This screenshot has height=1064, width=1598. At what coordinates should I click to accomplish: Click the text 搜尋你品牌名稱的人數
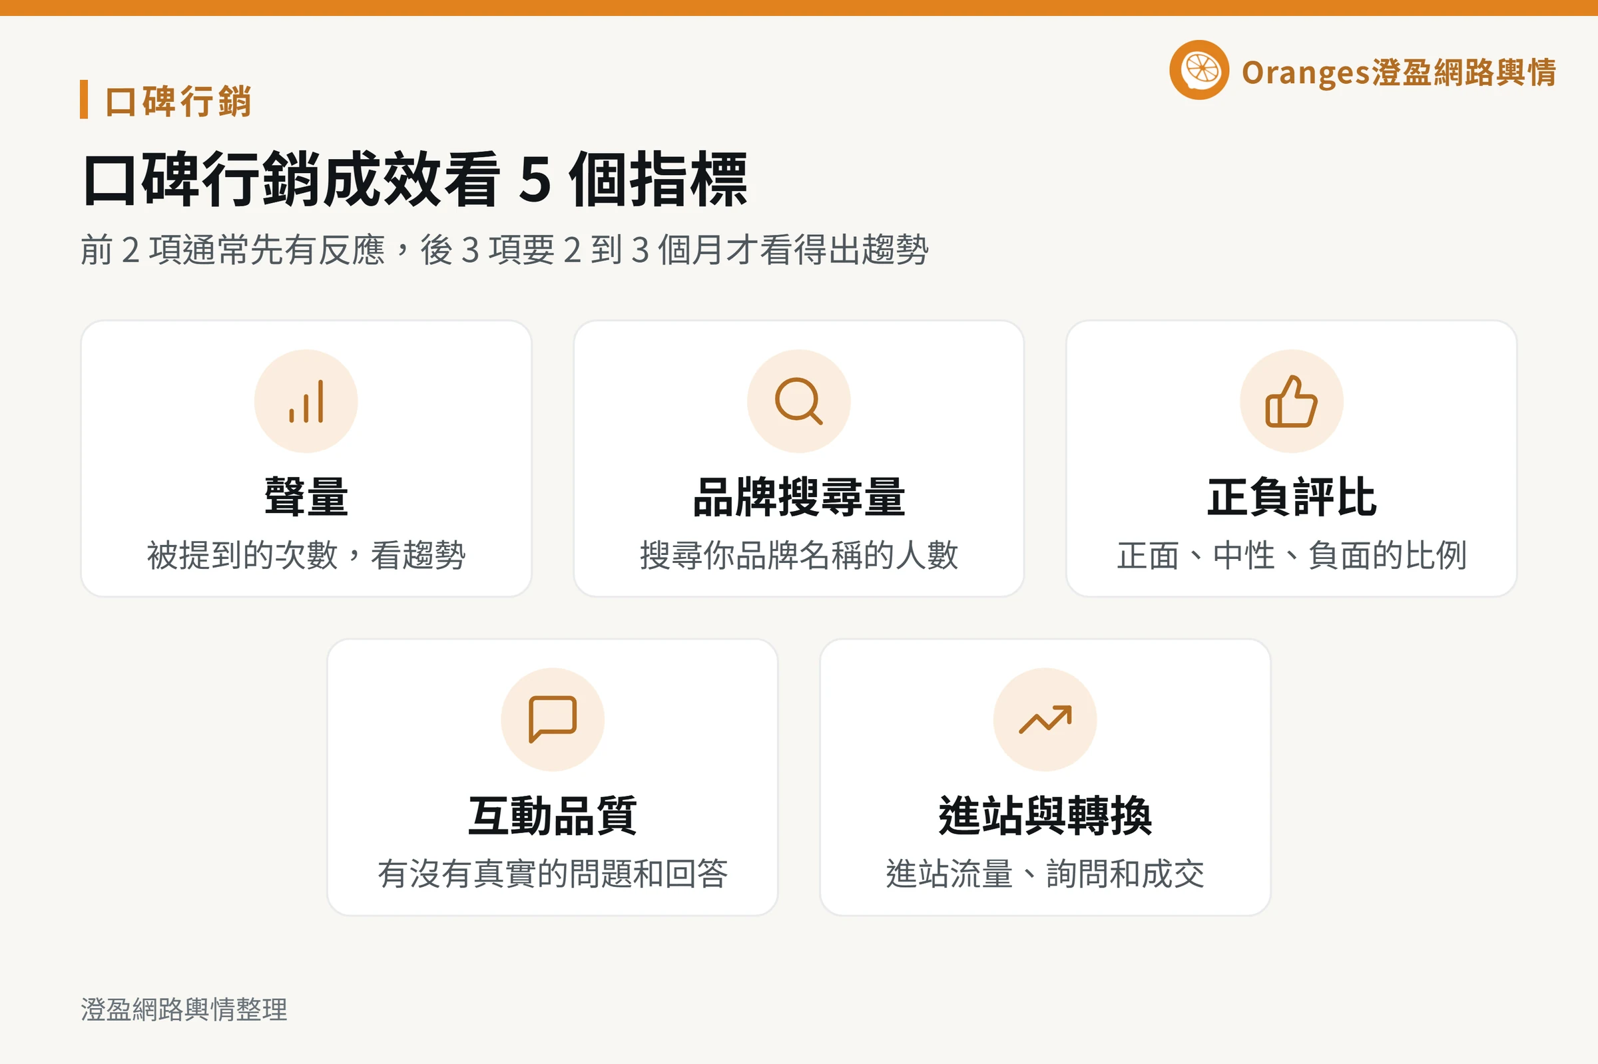point(799,555)
